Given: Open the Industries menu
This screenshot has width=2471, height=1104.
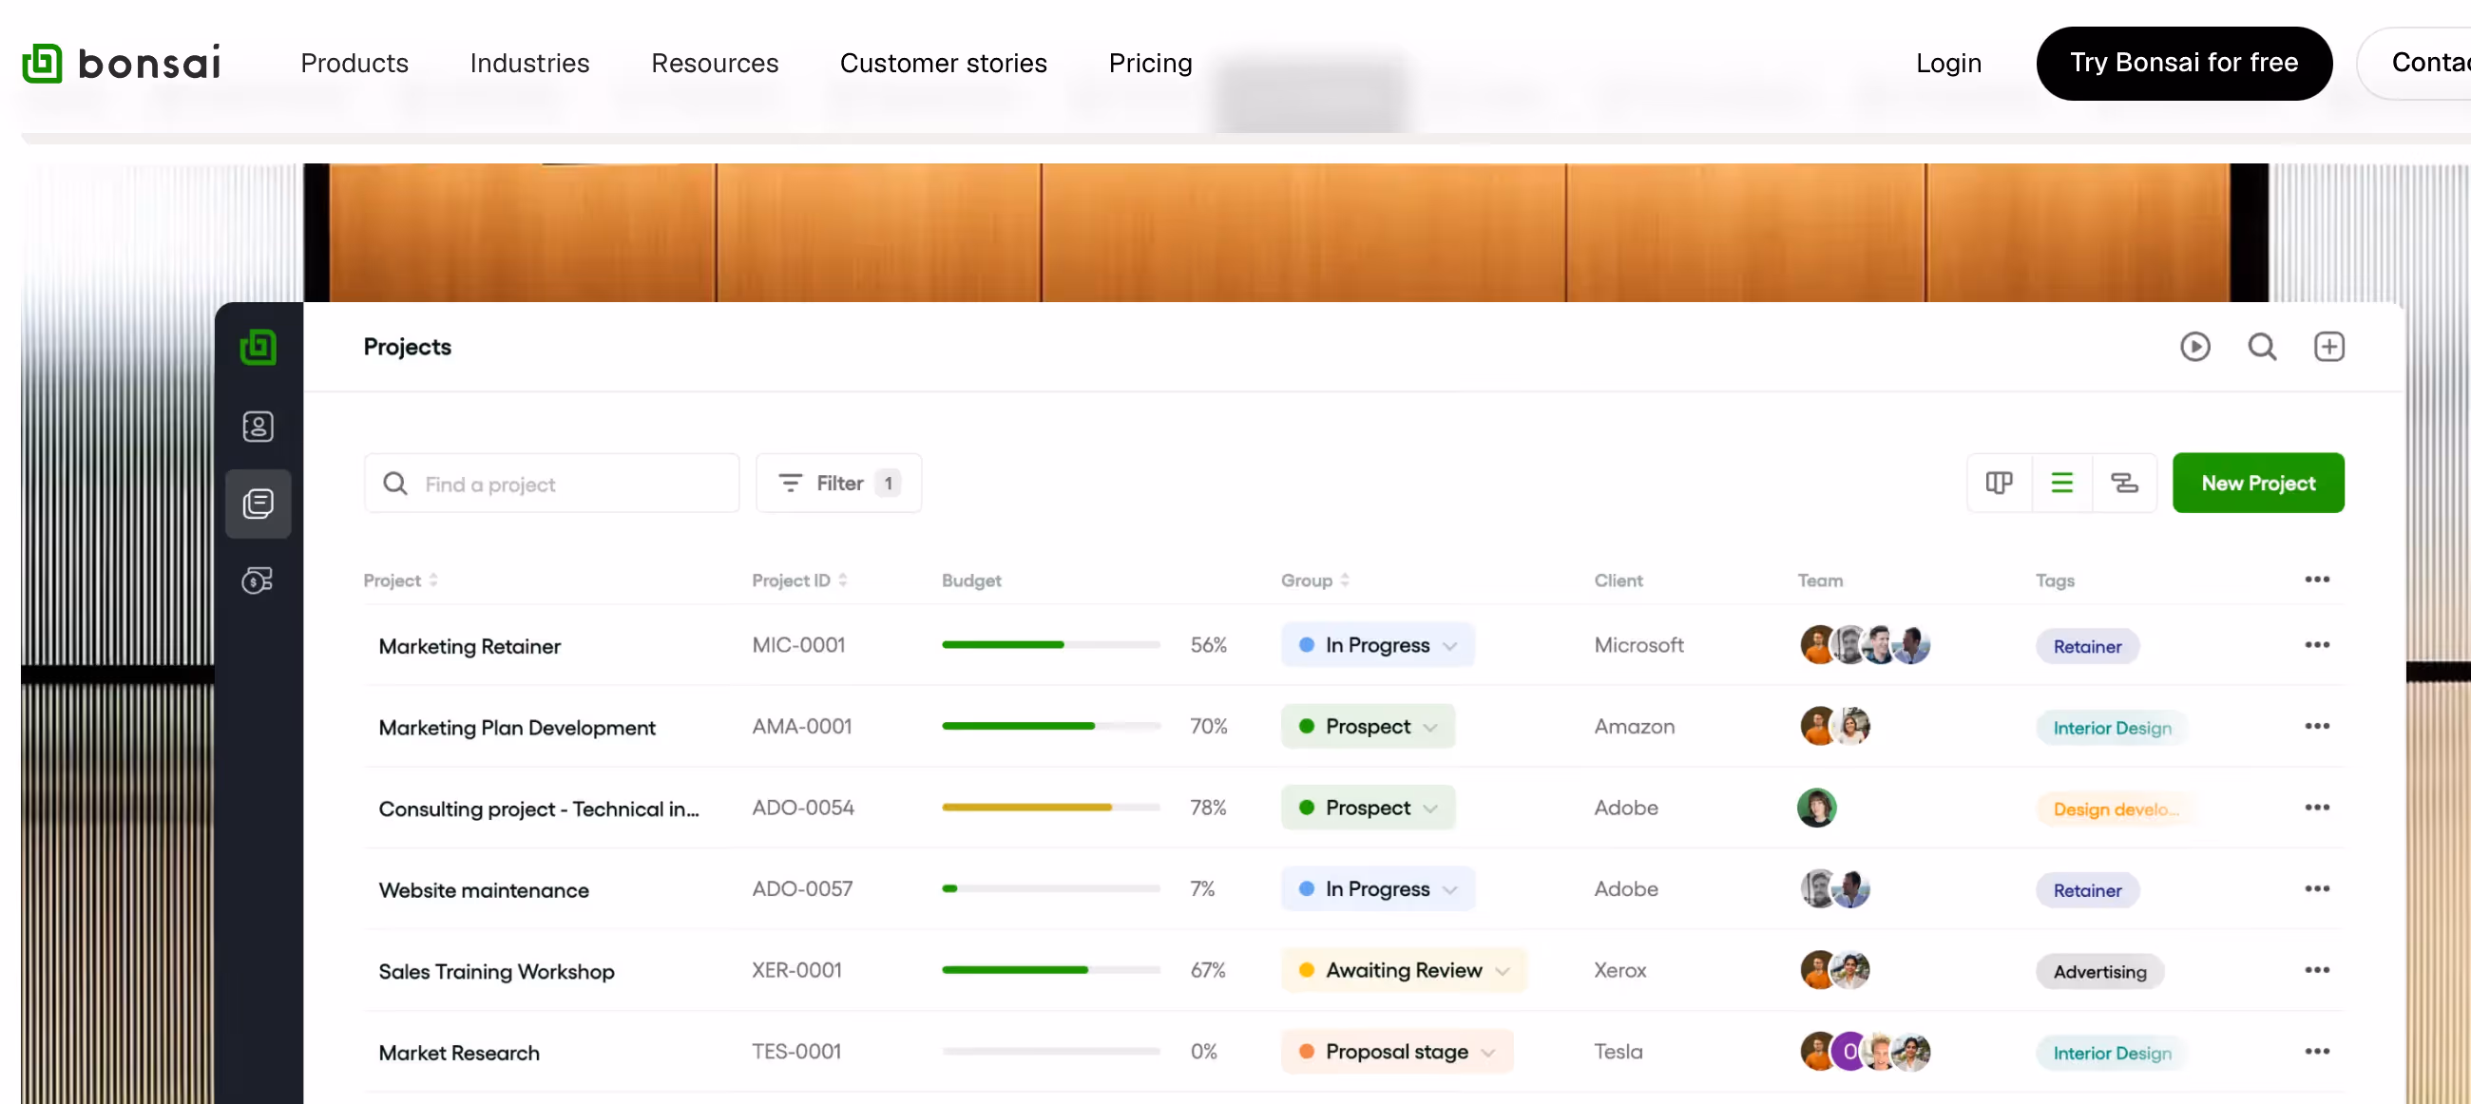Looking at the screenshot, I should pyautogui.click(x=529, y=64).
